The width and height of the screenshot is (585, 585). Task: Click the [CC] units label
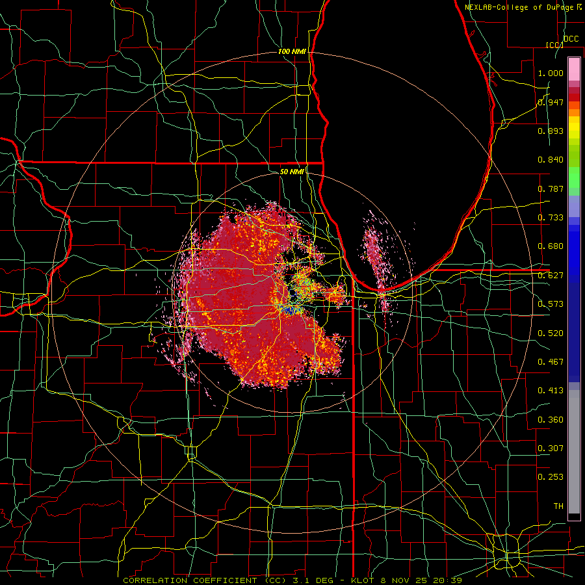[554, 45]
